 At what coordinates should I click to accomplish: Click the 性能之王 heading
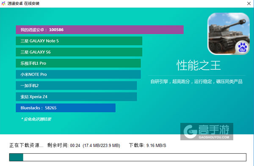click(199, 65)
